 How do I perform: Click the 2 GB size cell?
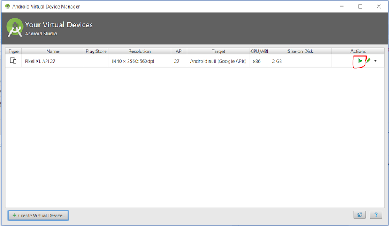tap(300, 61)
